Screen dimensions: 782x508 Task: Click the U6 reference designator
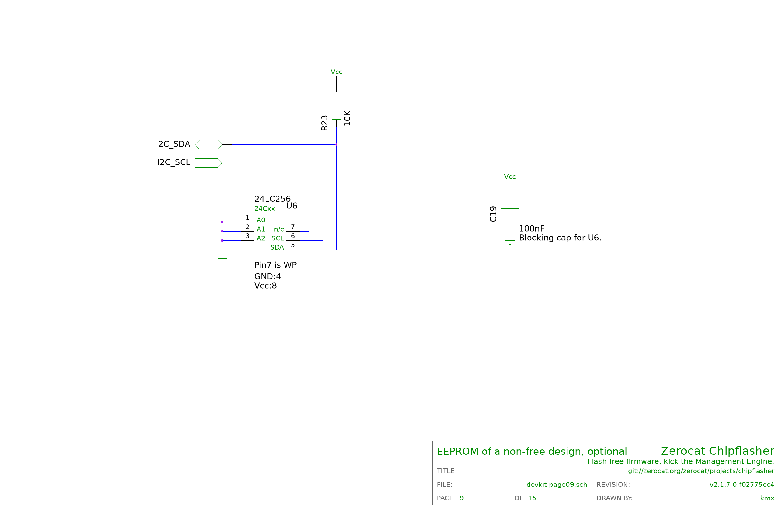(x=292, y=206)
